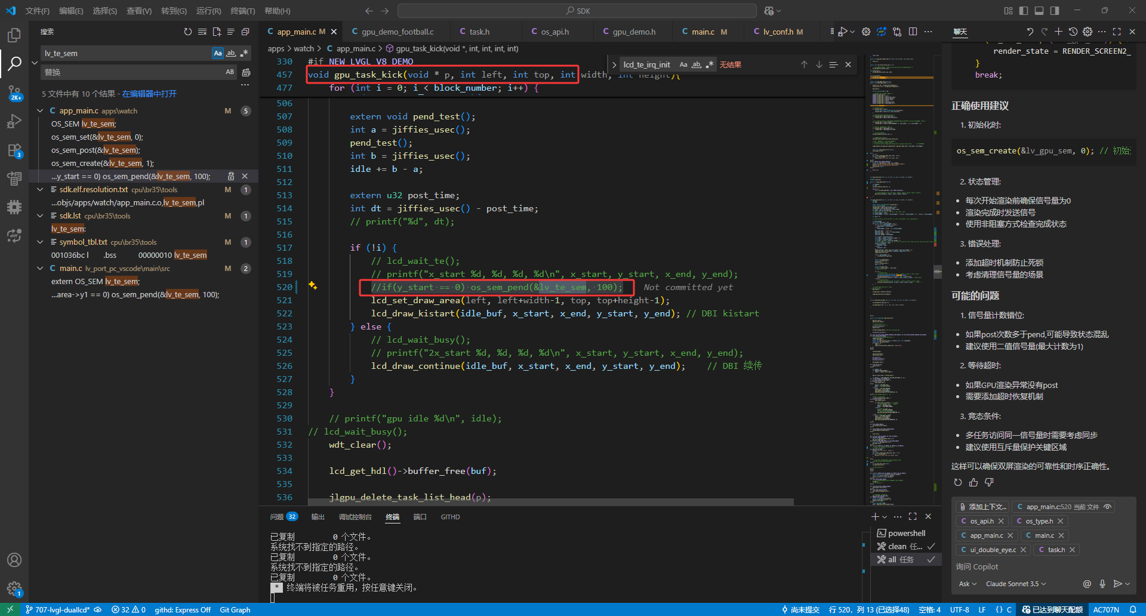This screenshot has width=1146, height=616.
Task: Switch to the 问题 problems panel tab
Action: coord(283,517)
